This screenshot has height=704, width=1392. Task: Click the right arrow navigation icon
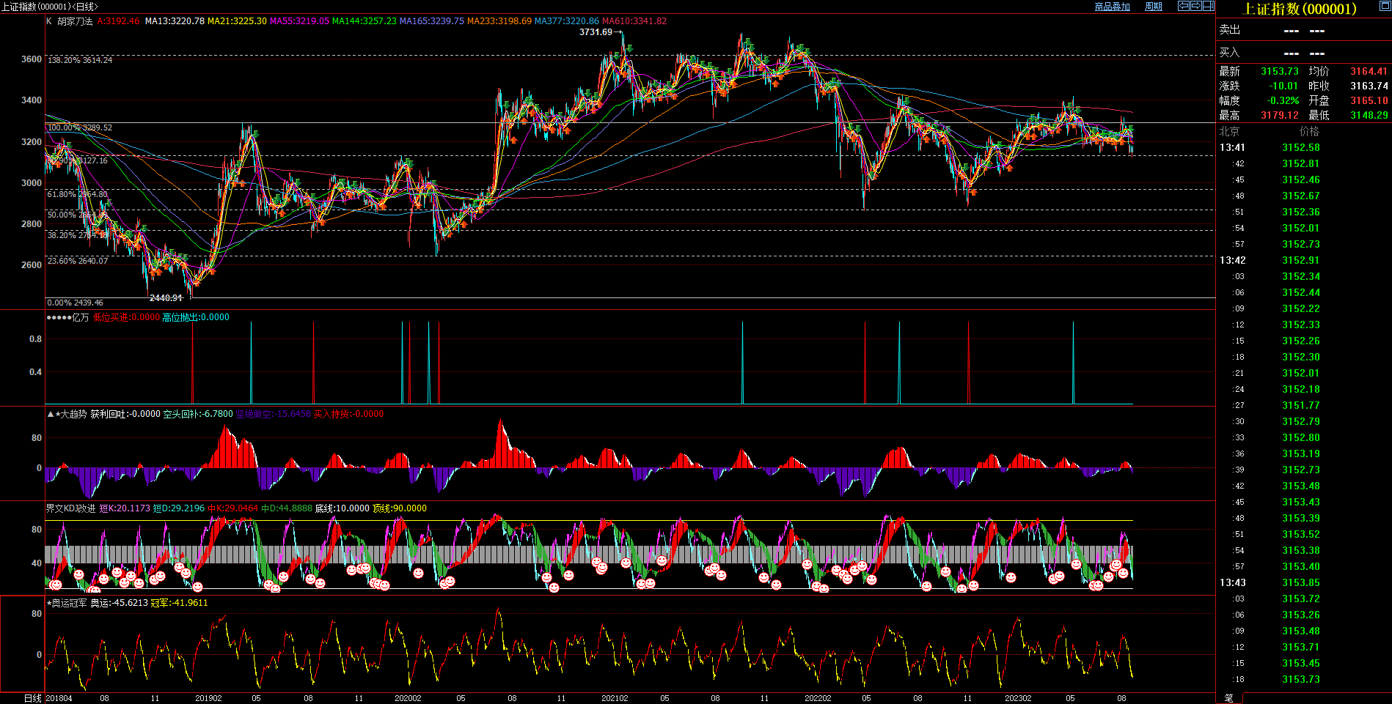click(1195, 6)
